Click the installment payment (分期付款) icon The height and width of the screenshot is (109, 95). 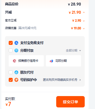click(x=16, y=50)
